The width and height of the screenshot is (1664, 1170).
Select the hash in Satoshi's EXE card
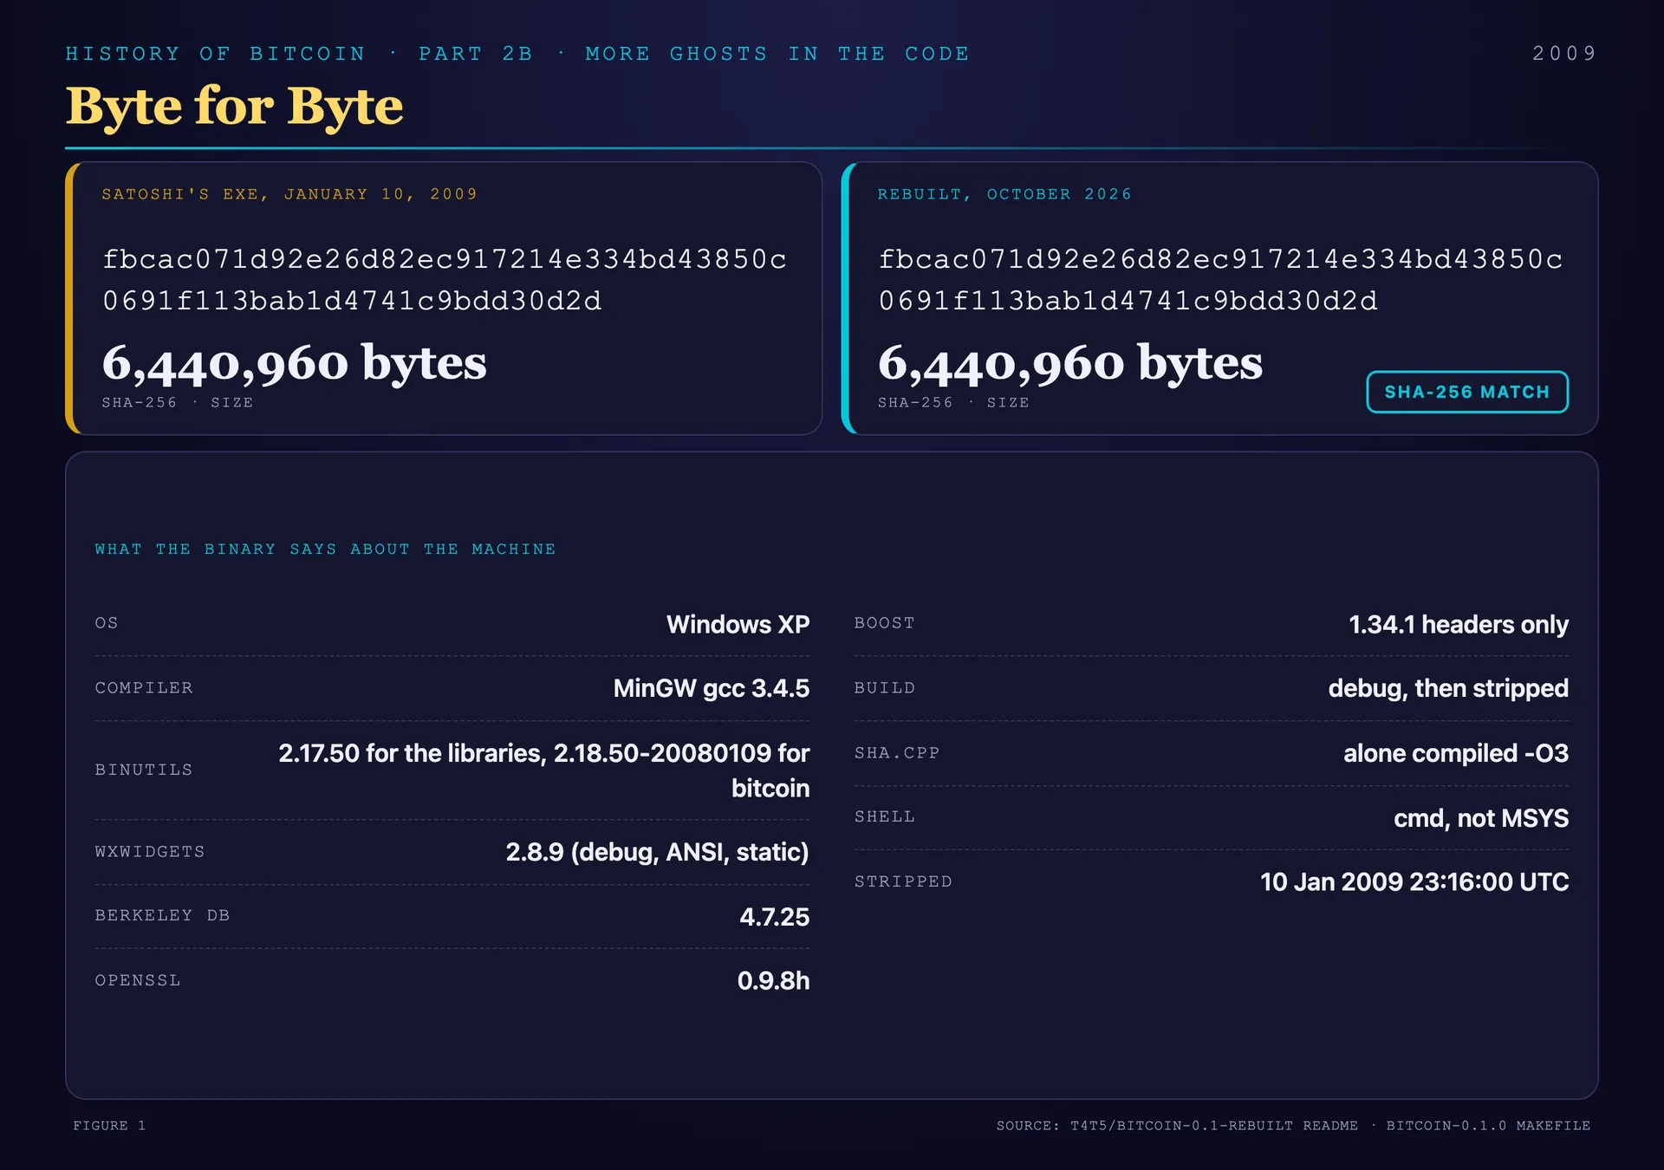click(x=445, y=280)
